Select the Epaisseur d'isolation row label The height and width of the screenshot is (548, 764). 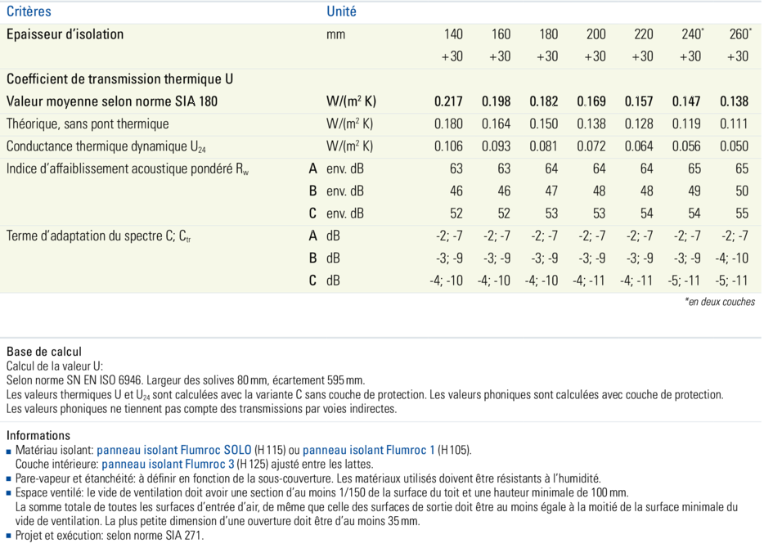[65, 34]
